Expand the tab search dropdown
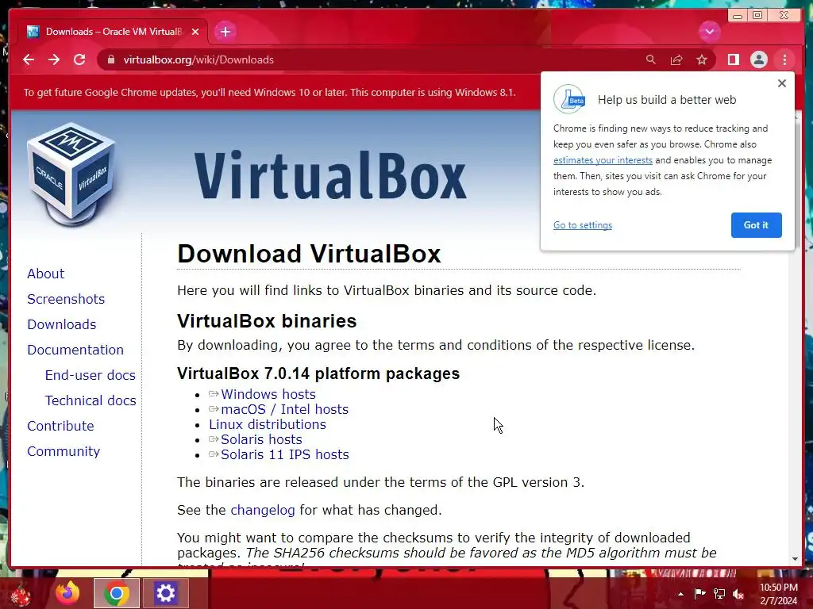 coord(709,32)
